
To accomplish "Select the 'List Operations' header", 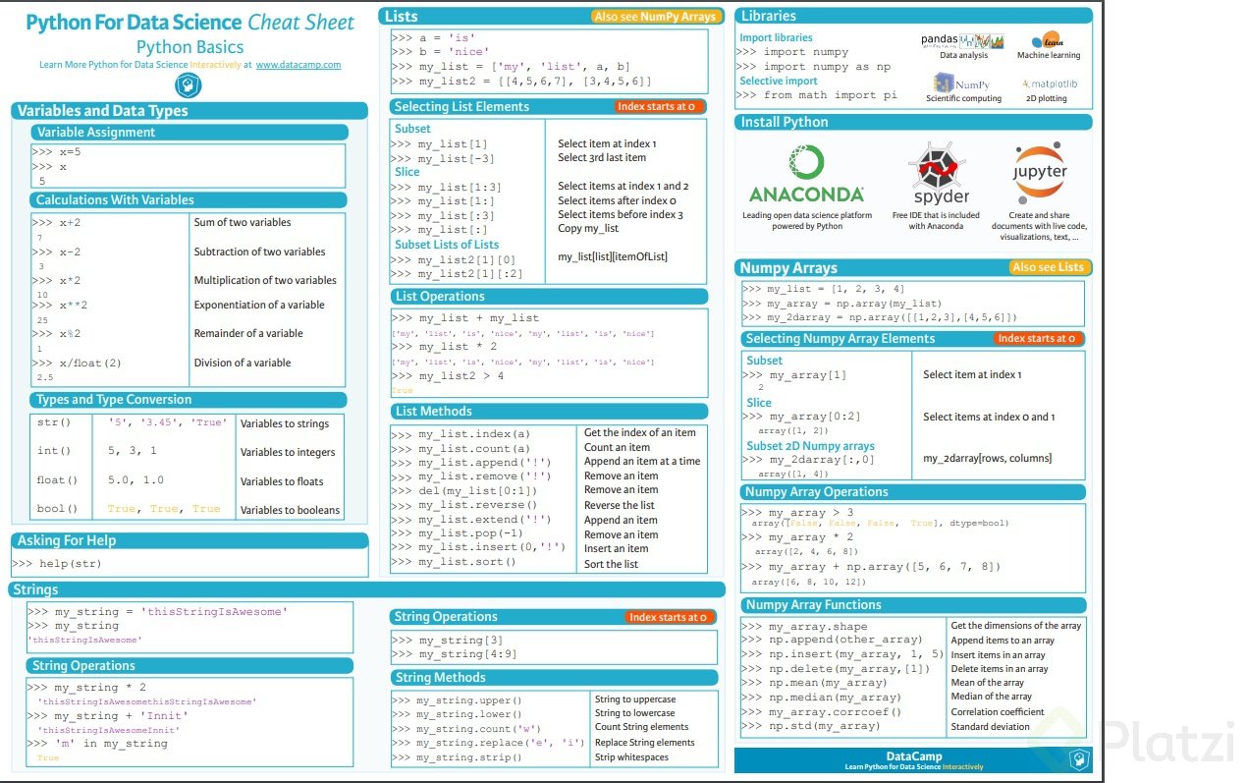I will coord(548,297).
